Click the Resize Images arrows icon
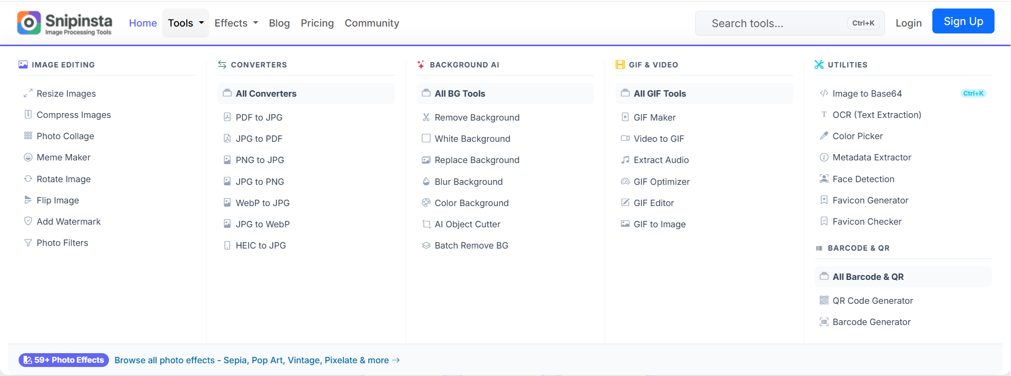Image resolution: width=1011 pixels, height=376 pixels. 28,93
